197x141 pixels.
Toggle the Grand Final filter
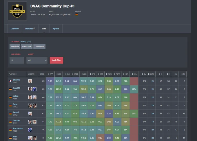point(27,46)
